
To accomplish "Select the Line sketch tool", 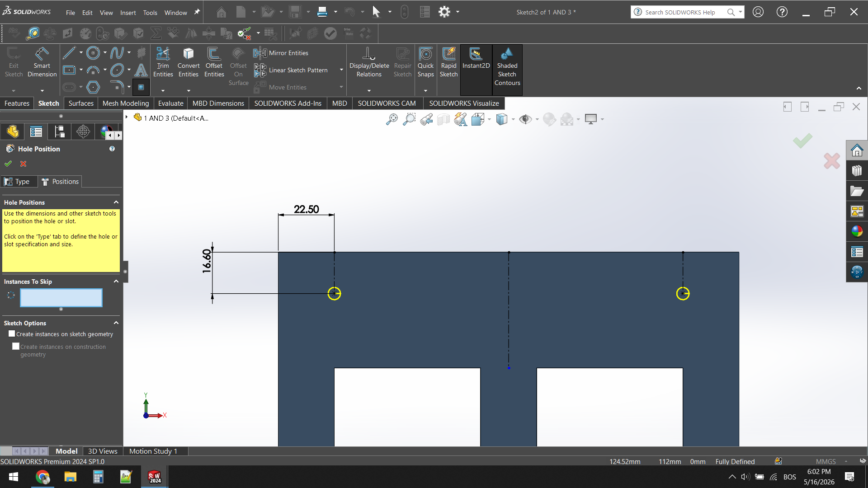I will (69, 53).
